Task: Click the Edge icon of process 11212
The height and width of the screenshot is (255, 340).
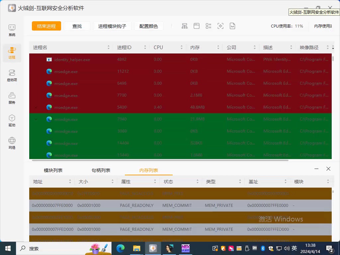Action: coord(49,71)
